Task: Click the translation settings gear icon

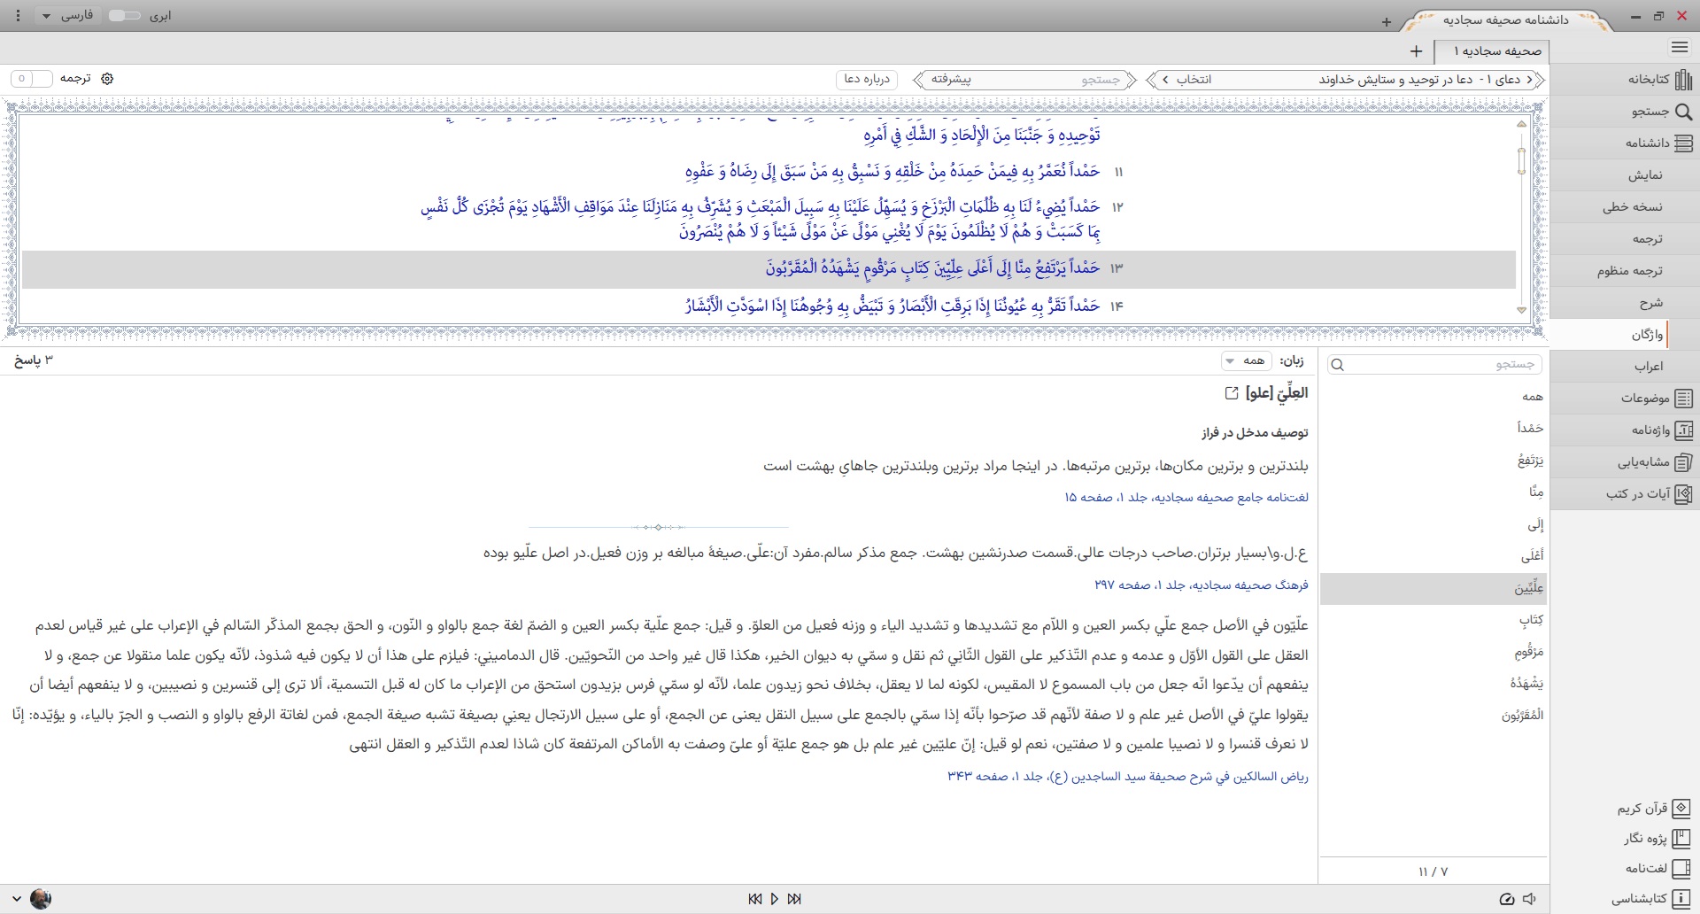Action: (x=107, y=79)
